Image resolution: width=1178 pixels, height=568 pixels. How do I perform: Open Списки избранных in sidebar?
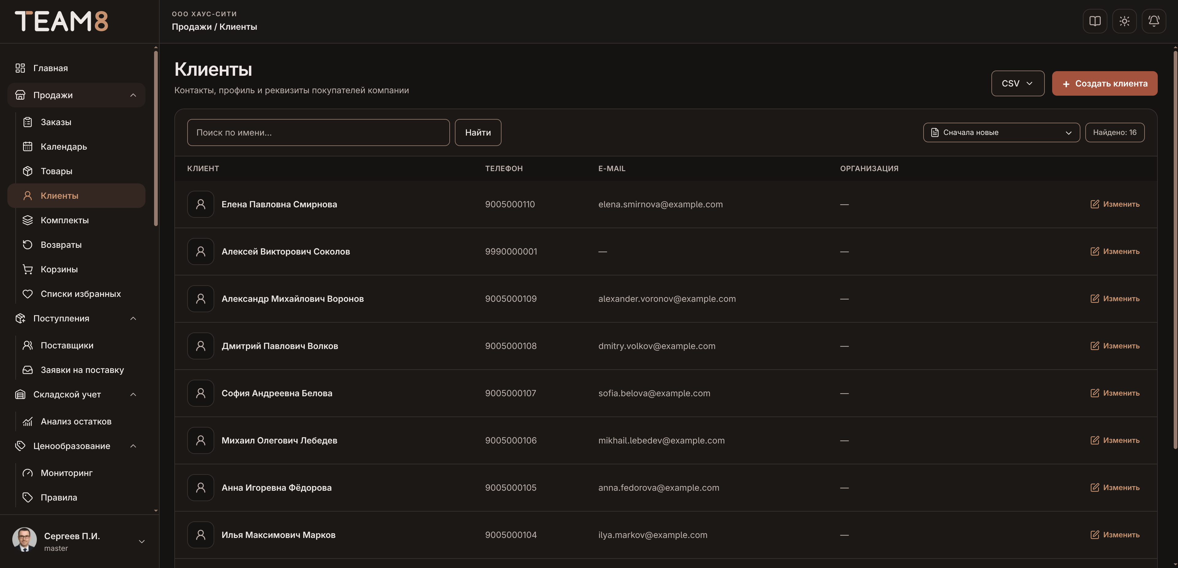[x=76, y=294]
